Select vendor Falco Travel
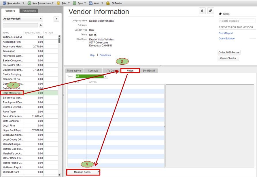Screen dimensions: 257x177 [13, 112]
